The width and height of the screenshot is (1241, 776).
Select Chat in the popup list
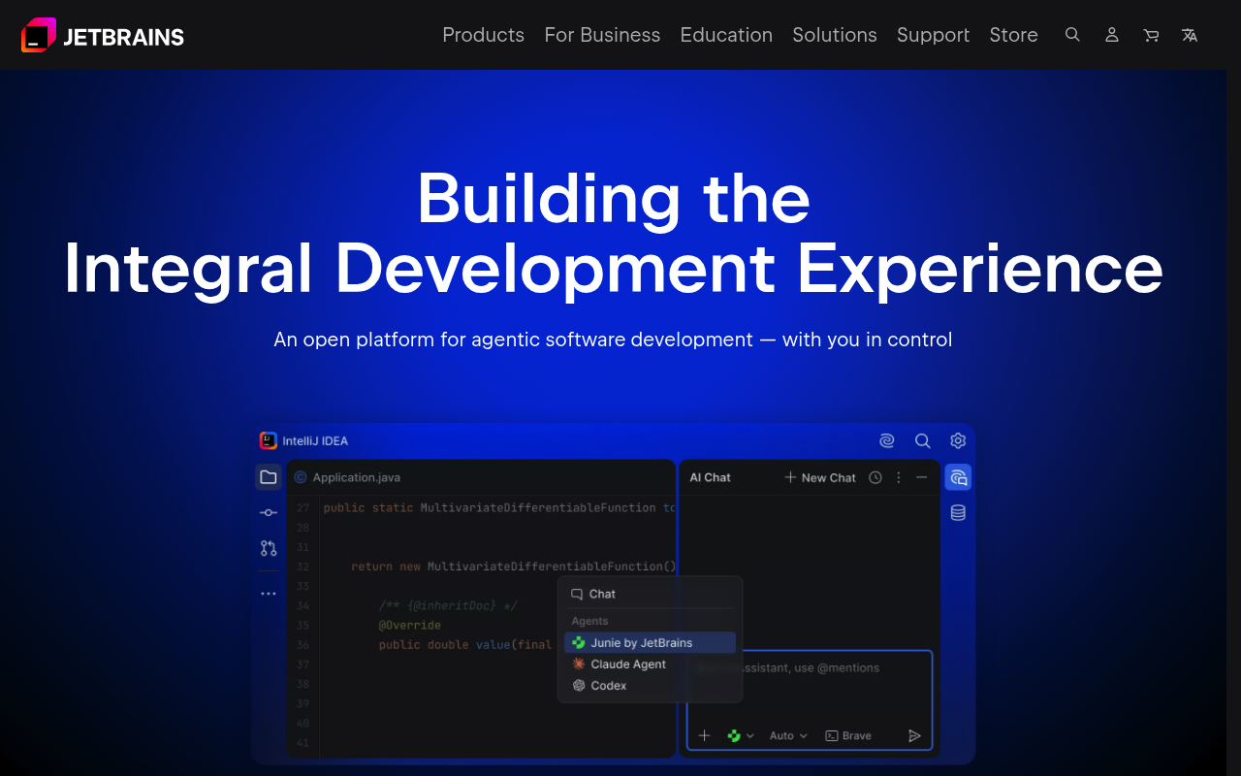(650, 594)
